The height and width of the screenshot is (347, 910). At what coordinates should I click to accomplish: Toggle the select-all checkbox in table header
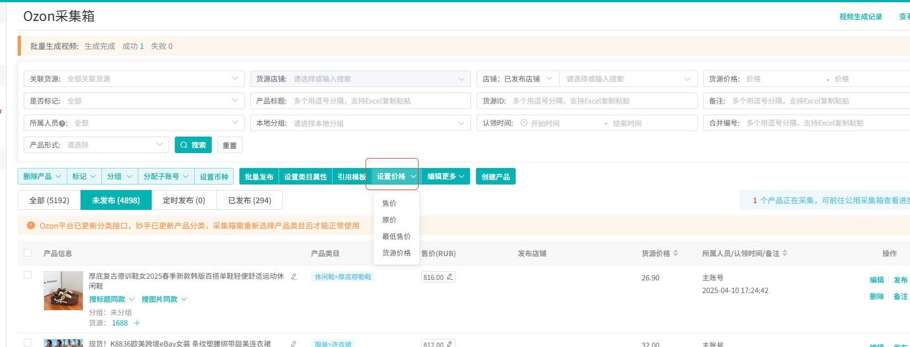[28, 253]
